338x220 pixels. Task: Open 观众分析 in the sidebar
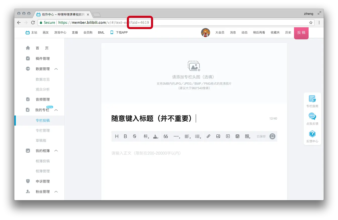[43, 89]
